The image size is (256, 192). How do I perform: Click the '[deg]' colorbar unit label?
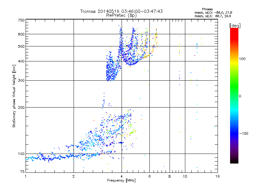235,26
